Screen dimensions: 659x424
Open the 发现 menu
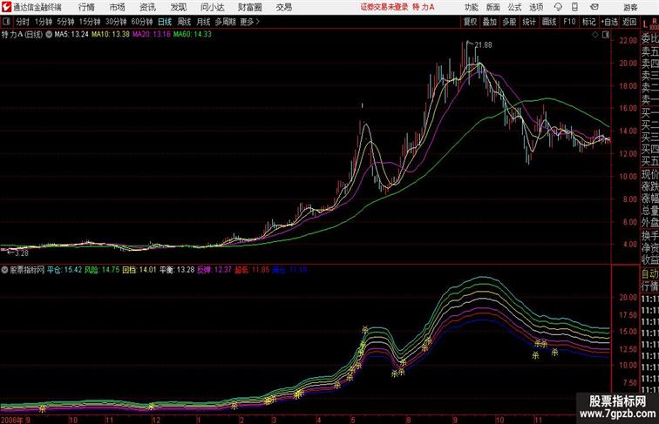click(178, 7)
